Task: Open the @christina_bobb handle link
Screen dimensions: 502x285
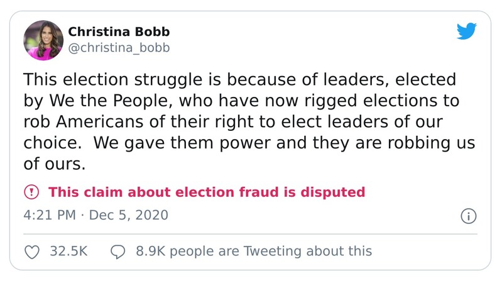Action: (x=119, y=47)
